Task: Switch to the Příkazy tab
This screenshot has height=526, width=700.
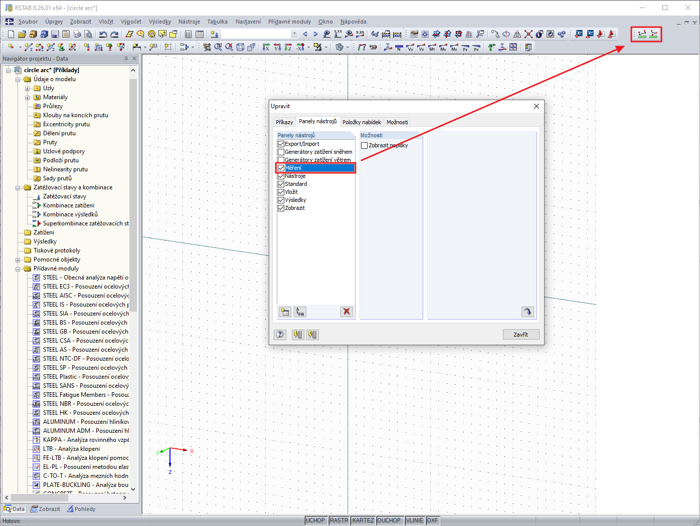Action: coord(284,122)
